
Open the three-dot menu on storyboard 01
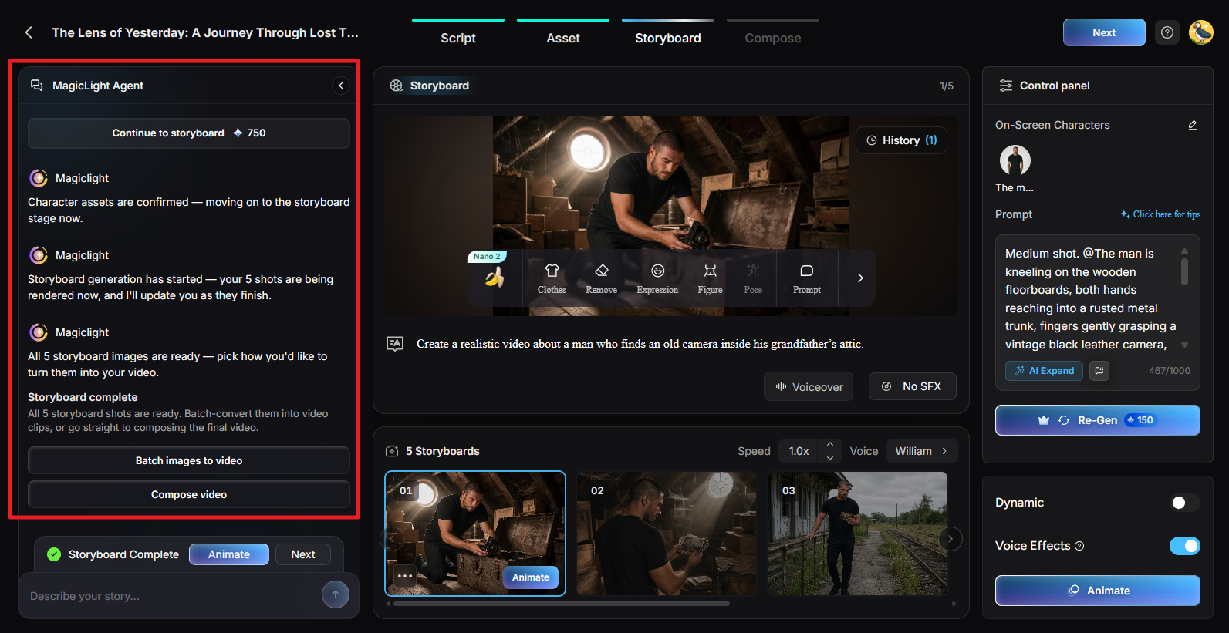pyautogui.click(x=405, y=576)
